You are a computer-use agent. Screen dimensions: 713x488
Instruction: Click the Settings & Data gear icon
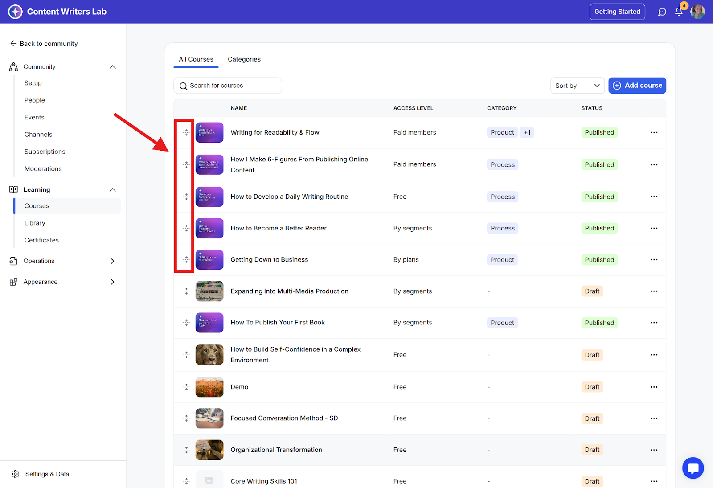click(x=16, y=474)
